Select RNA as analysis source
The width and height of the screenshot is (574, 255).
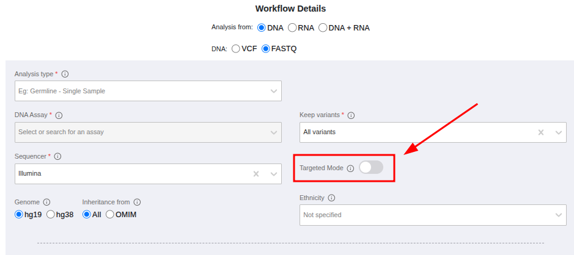pos(292,27)
